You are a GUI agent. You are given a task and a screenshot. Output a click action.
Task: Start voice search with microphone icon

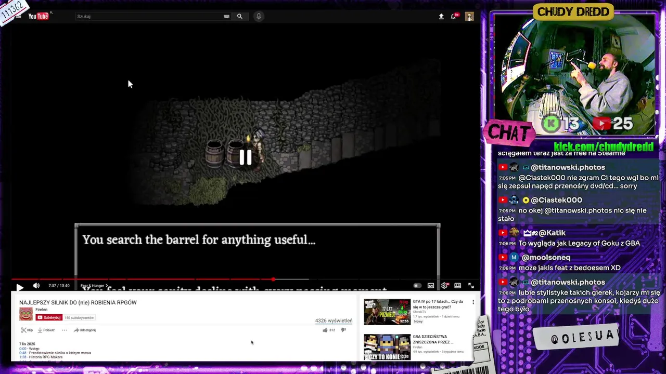click(259, 17)
